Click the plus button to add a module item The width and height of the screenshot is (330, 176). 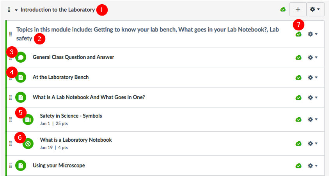click(x=298, y=9)
